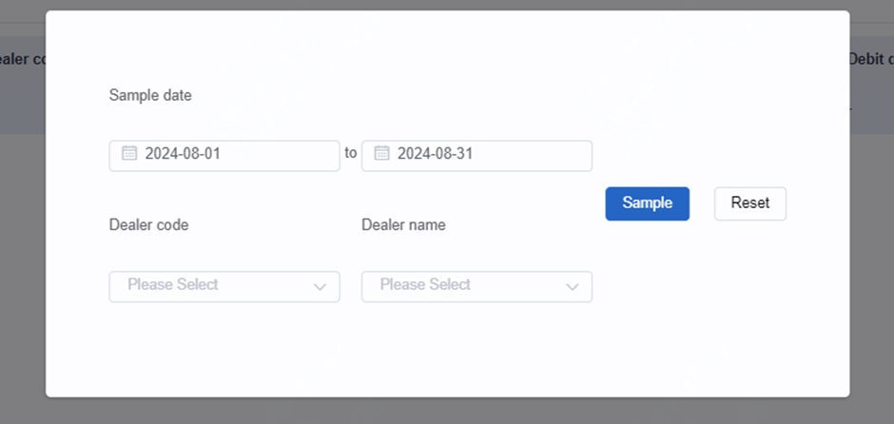
Task: Expand the Dealer name dropdown chevron
Action: [x=572, y=287]
